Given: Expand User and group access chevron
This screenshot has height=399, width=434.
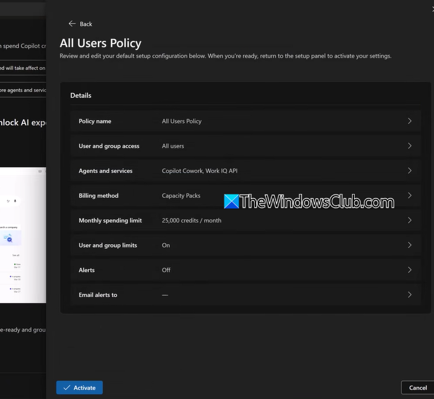Looking at the screenshot, I should (410, 146).
